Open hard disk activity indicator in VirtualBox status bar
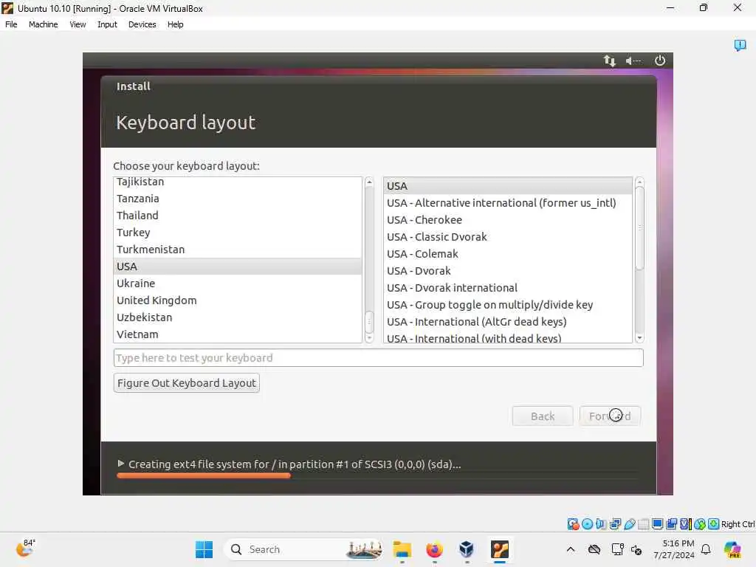 [573, 524]
